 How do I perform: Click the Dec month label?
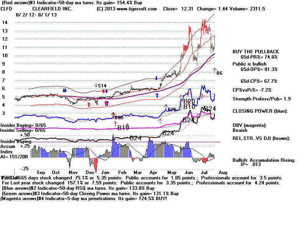pos(90,172)
